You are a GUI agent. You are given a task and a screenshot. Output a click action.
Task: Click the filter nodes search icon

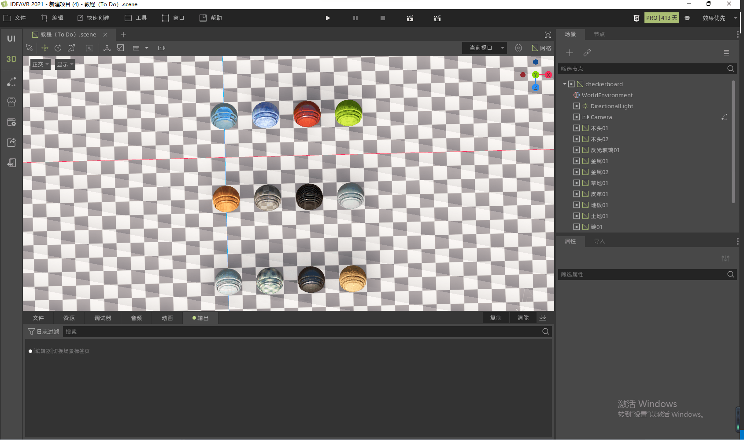[x=731, y=69]
